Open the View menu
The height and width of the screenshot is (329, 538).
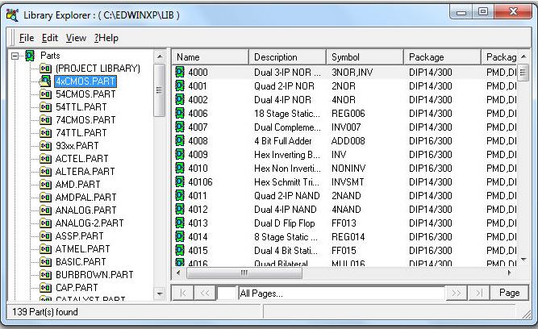[76, 38]
